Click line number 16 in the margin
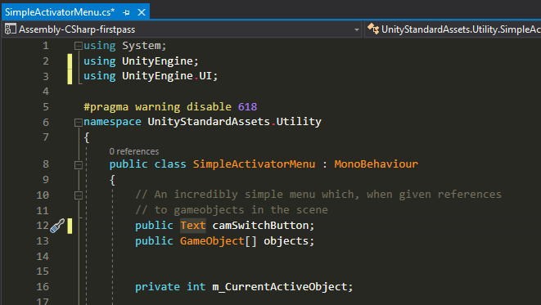This screenshot has height=305, width=541. click(43, 287)
